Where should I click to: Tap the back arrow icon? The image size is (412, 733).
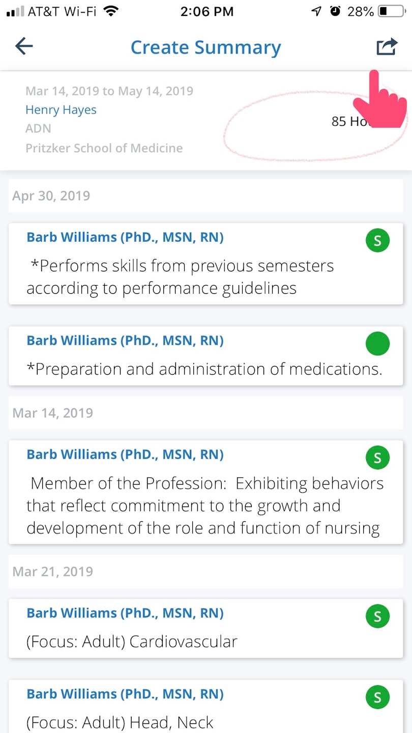24,47
